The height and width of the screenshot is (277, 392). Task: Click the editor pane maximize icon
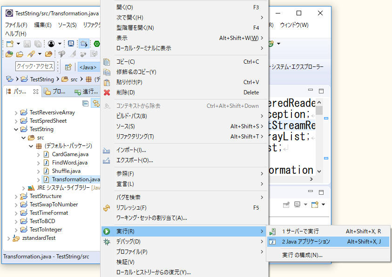(321, 91)
